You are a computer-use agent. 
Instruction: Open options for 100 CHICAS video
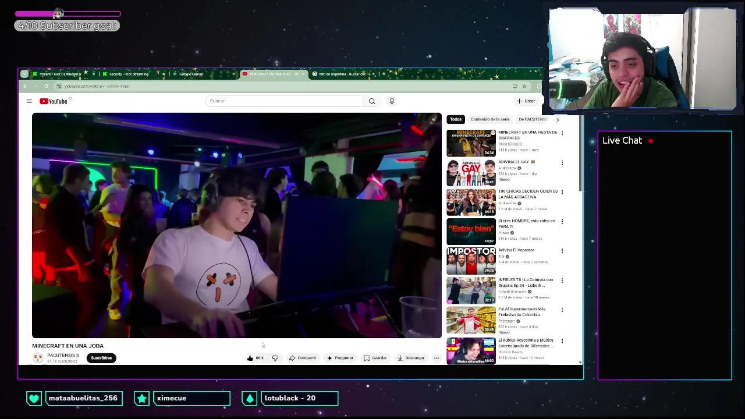(562, 192)
